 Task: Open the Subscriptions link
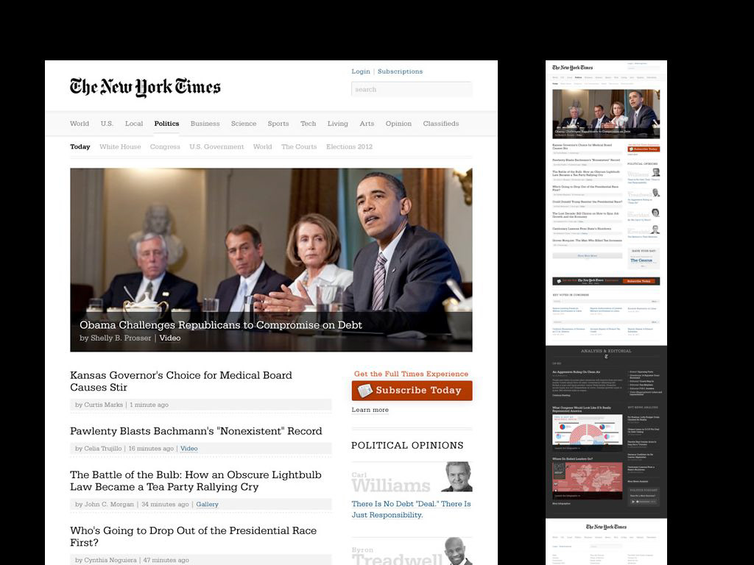(x=400, y=71)
